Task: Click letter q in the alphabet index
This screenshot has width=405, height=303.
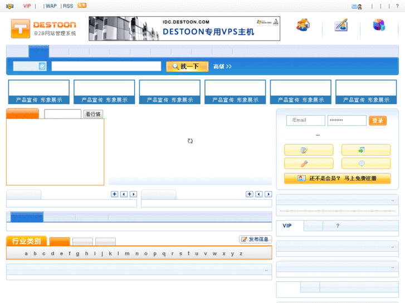Action: point(164,254)
